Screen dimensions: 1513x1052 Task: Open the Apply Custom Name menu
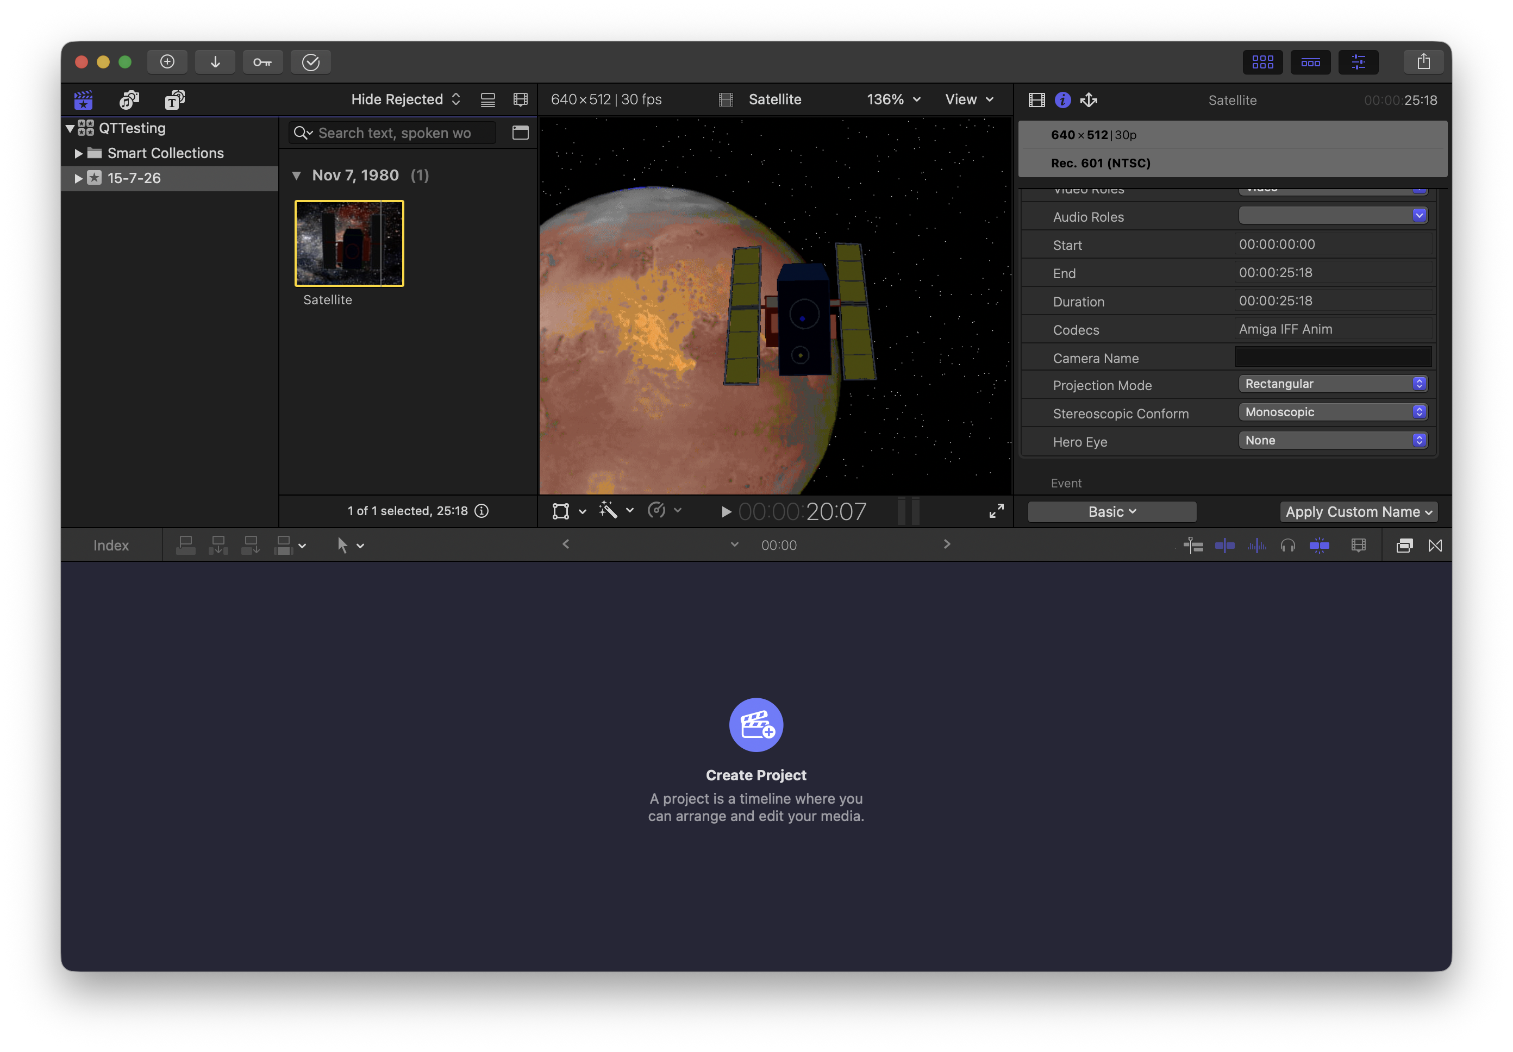(1359, 512)
